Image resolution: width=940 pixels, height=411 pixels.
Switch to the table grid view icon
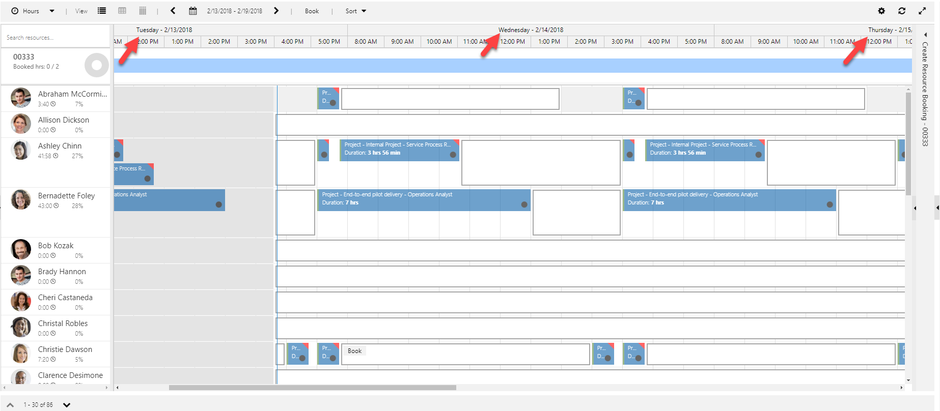122,11
